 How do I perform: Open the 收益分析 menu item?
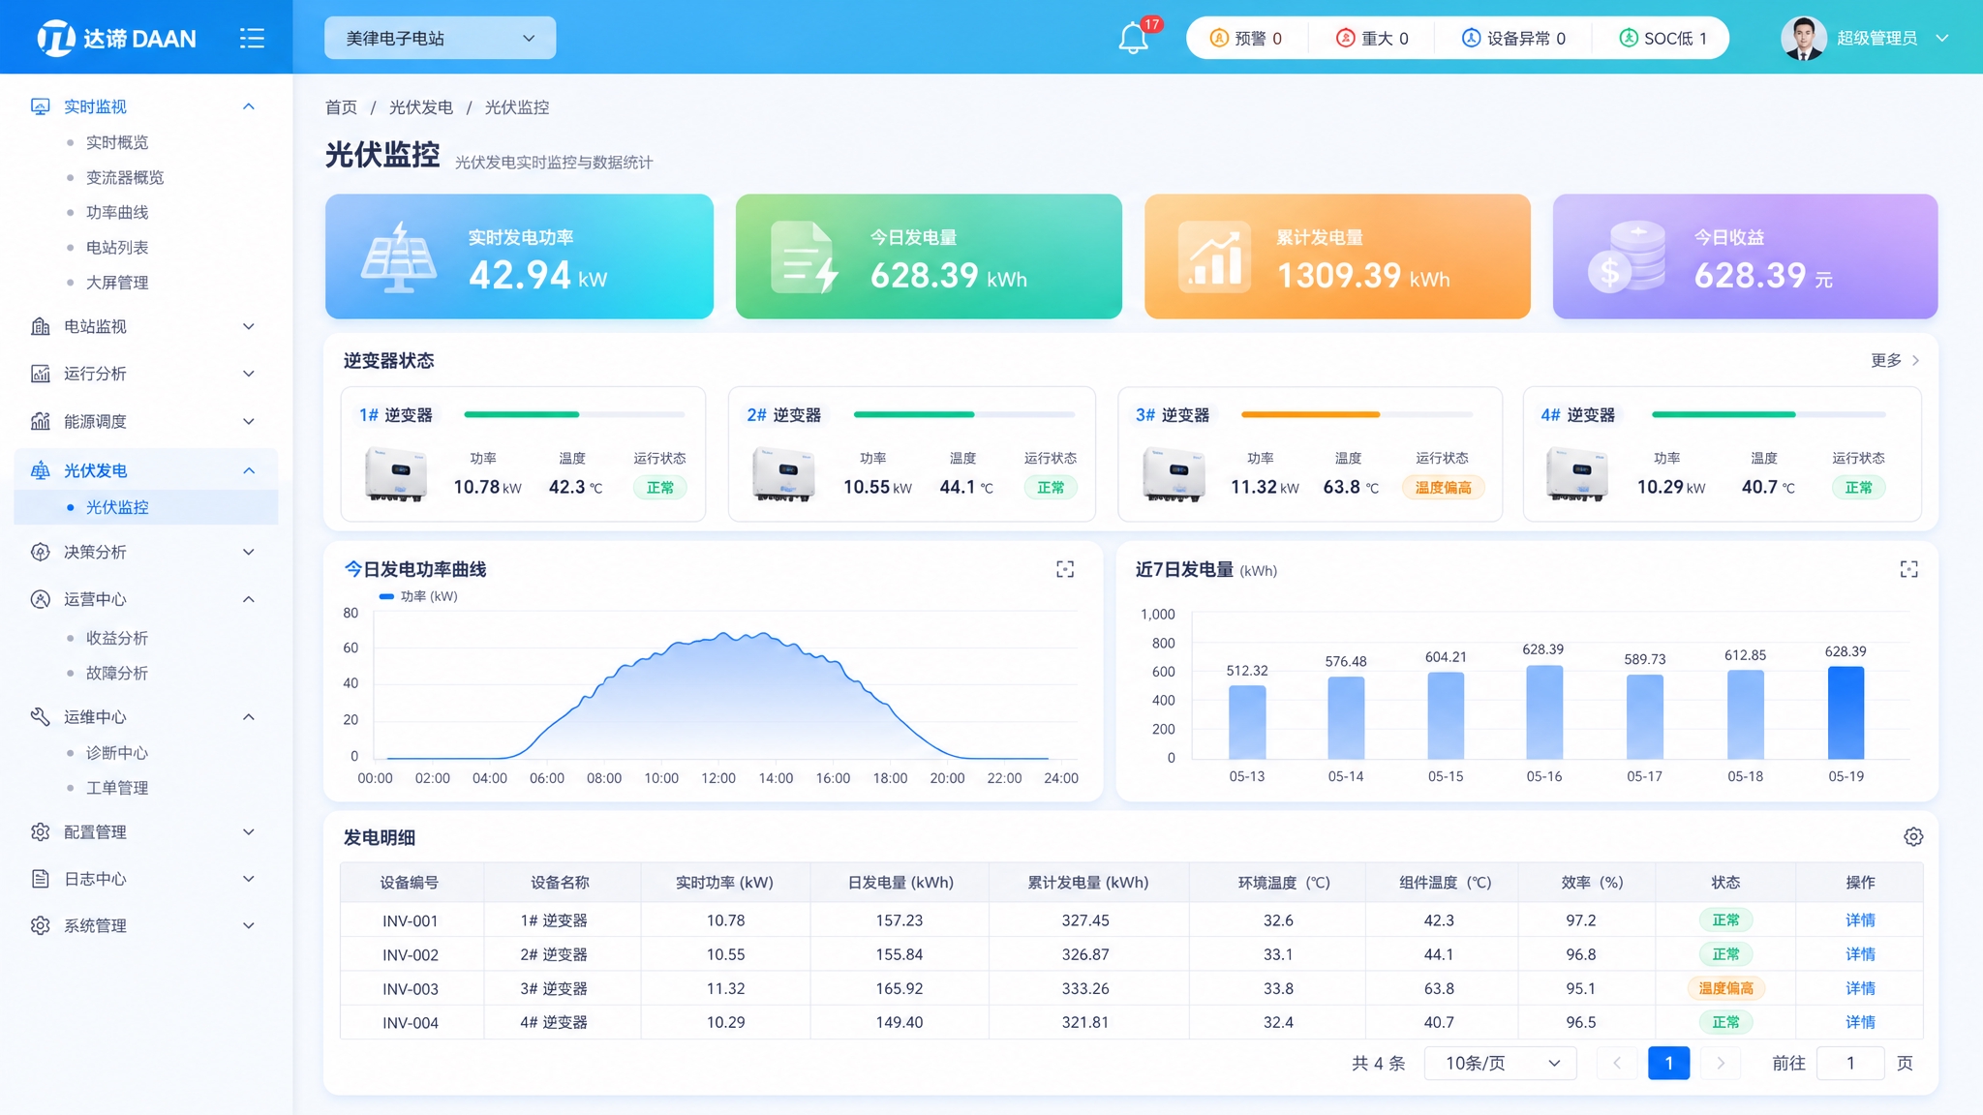117,638
